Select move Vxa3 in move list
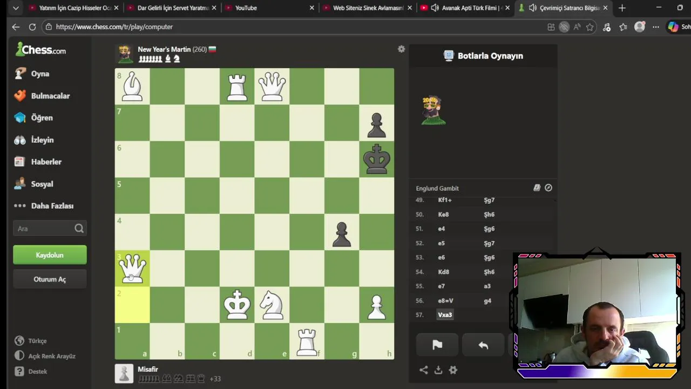 445,315
